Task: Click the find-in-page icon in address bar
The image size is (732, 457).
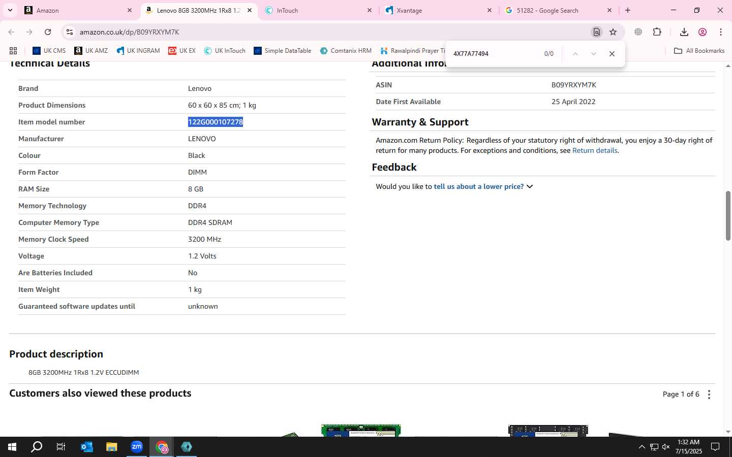Action: 597,32
